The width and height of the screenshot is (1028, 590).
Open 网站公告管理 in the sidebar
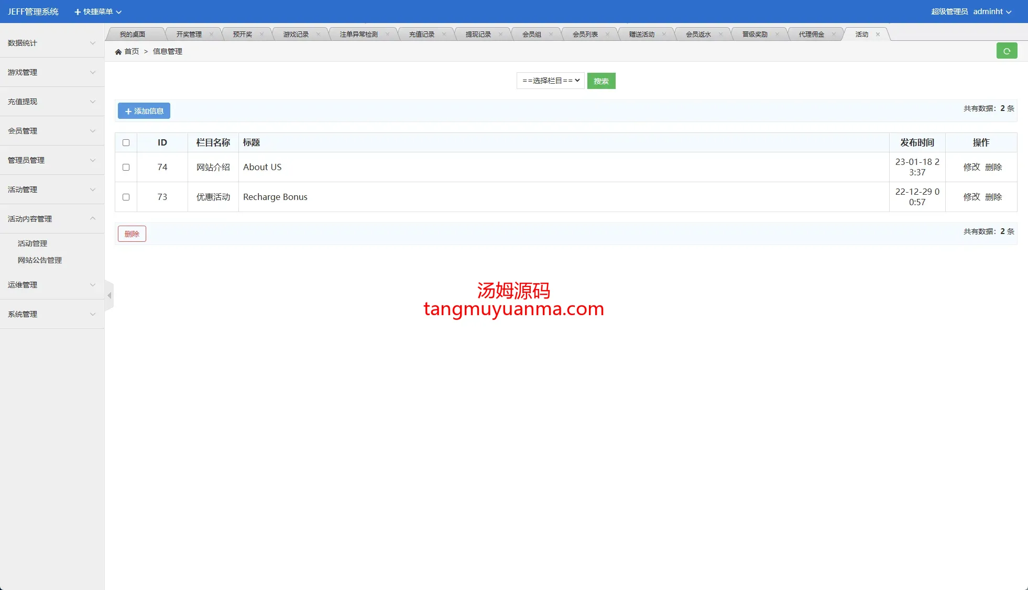(x=40, y=260)
